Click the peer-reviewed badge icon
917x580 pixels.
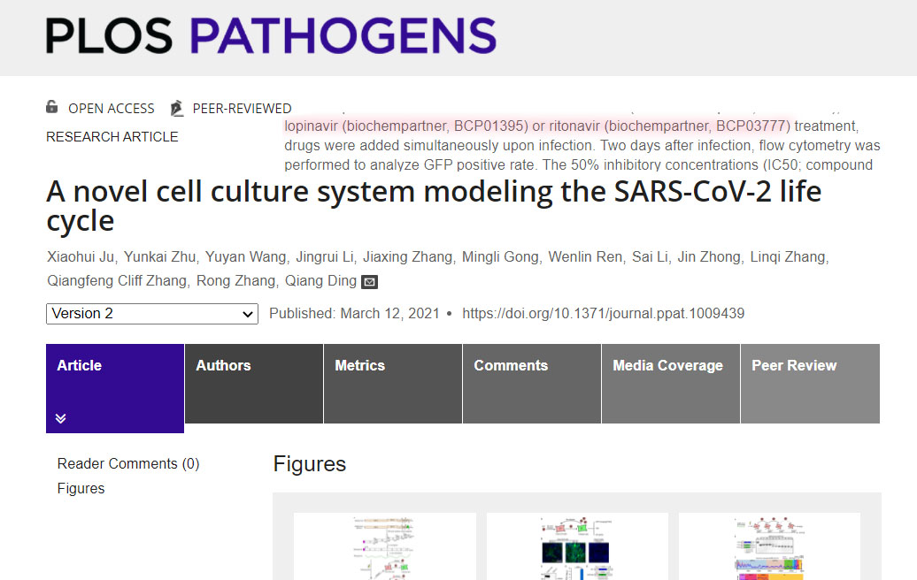pos(177,108)
